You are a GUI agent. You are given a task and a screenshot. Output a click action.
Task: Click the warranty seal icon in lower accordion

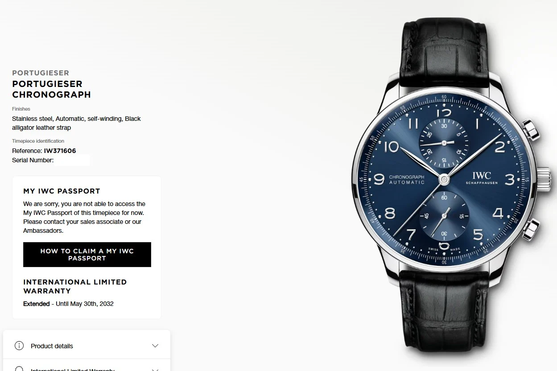(x=19, y=369)
